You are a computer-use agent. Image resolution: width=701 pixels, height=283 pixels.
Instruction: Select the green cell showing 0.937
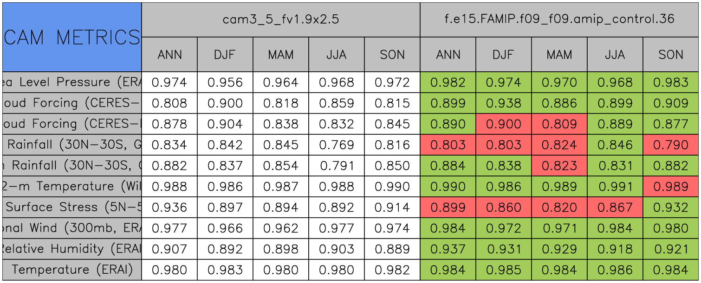tap(448, 249)
